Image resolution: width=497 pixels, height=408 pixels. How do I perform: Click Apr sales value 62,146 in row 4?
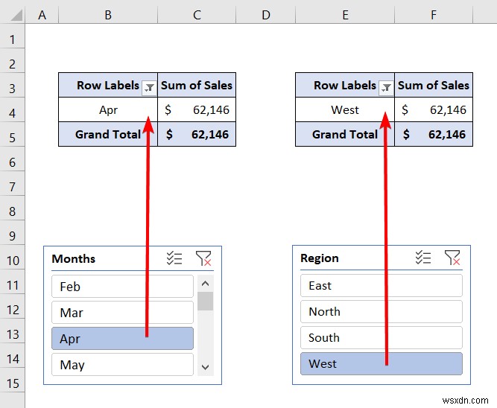(x=197, y=109)
